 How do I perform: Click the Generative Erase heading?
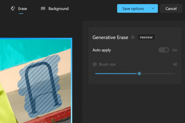click(x=110, y=37)
